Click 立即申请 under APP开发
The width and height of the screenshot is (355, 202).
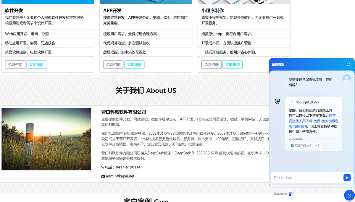point(134,65)
